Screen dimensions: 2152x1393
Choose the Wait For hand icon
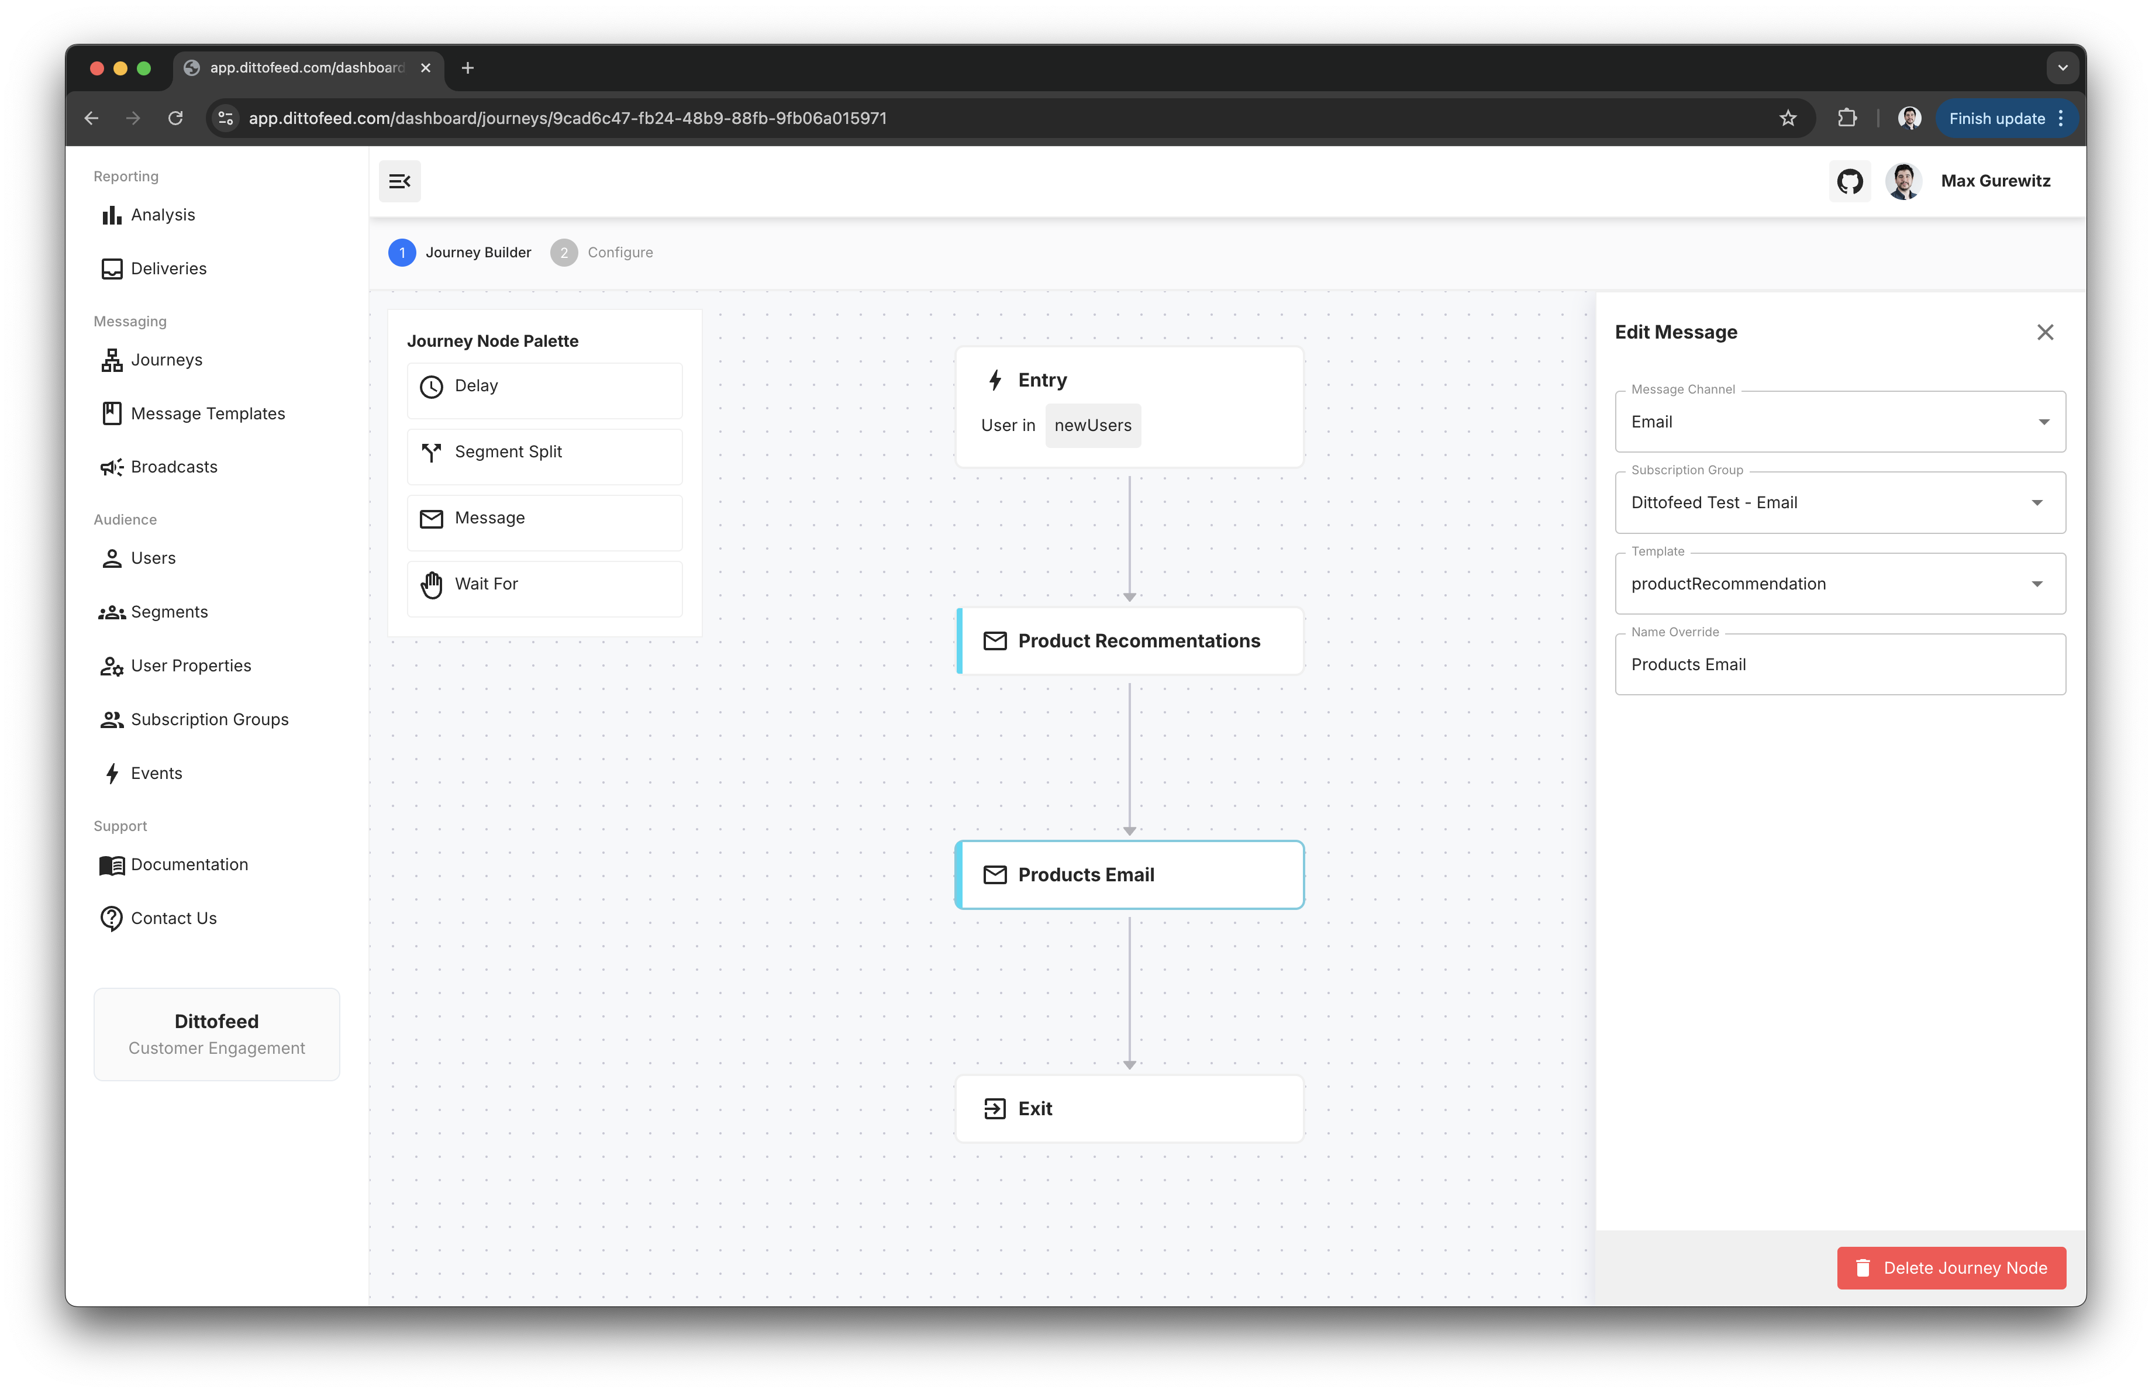[432, 585]
